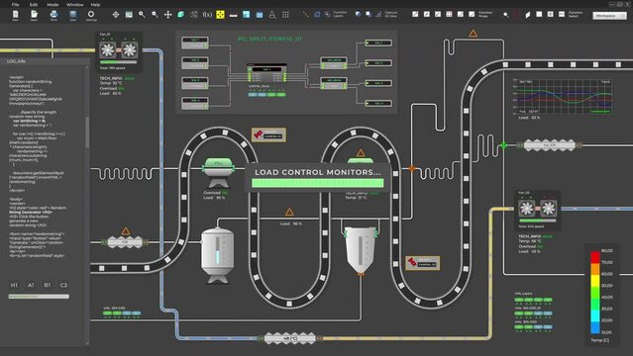Click the green-topped mixer vessel
Screen dimensions: 633x356
pyautogui.click(x=218, y=172)
